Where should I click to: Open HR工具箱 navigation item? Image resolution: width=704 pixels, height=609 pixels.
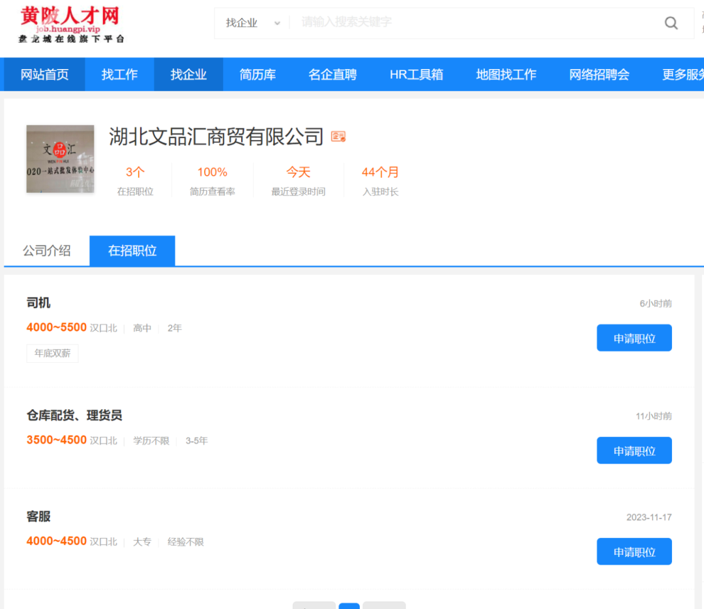[416, 74]
